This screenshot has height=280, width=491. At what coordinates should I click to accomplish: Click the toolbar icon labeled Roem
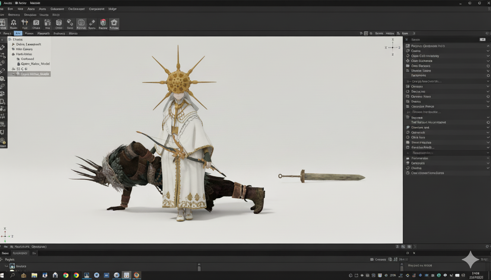(14, 24)
